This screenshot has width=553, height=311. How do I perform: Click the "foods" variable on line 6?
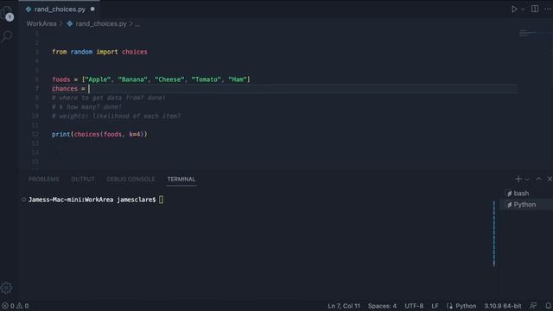(61, 79)
